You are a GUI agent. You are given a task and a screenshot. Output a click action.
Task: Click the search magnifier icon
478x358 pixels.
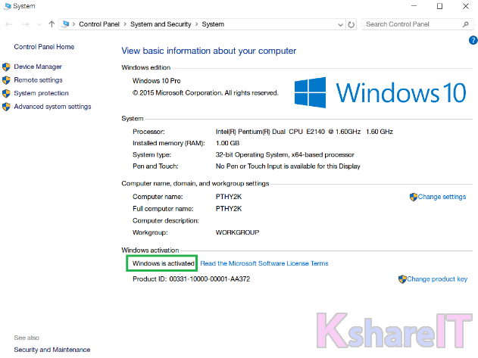[466, 24]
